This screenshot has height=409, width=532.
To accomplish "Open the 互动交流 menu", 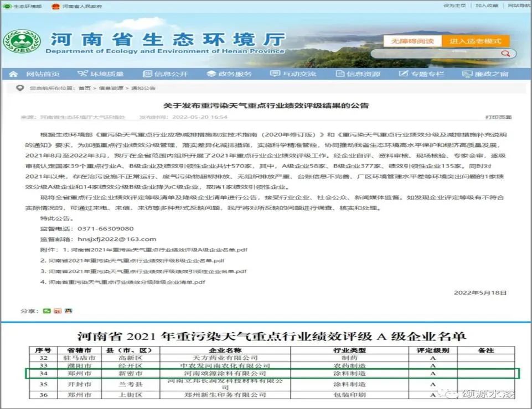I will [293, 74].
